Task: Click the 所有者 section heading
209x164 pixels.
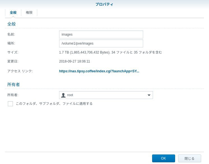Action: [13, 84]
